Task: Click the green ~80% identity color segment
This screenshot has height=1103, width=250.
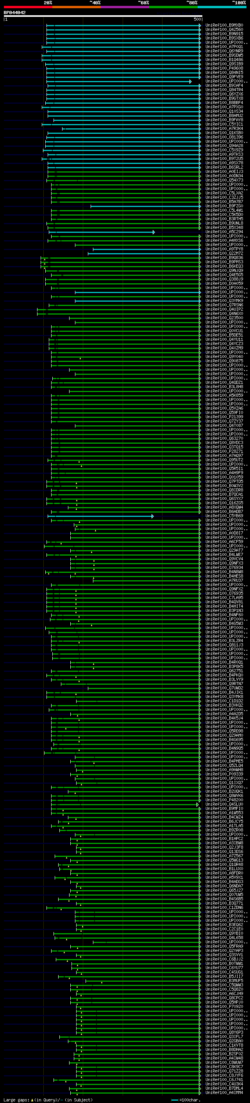Action: 173,7
